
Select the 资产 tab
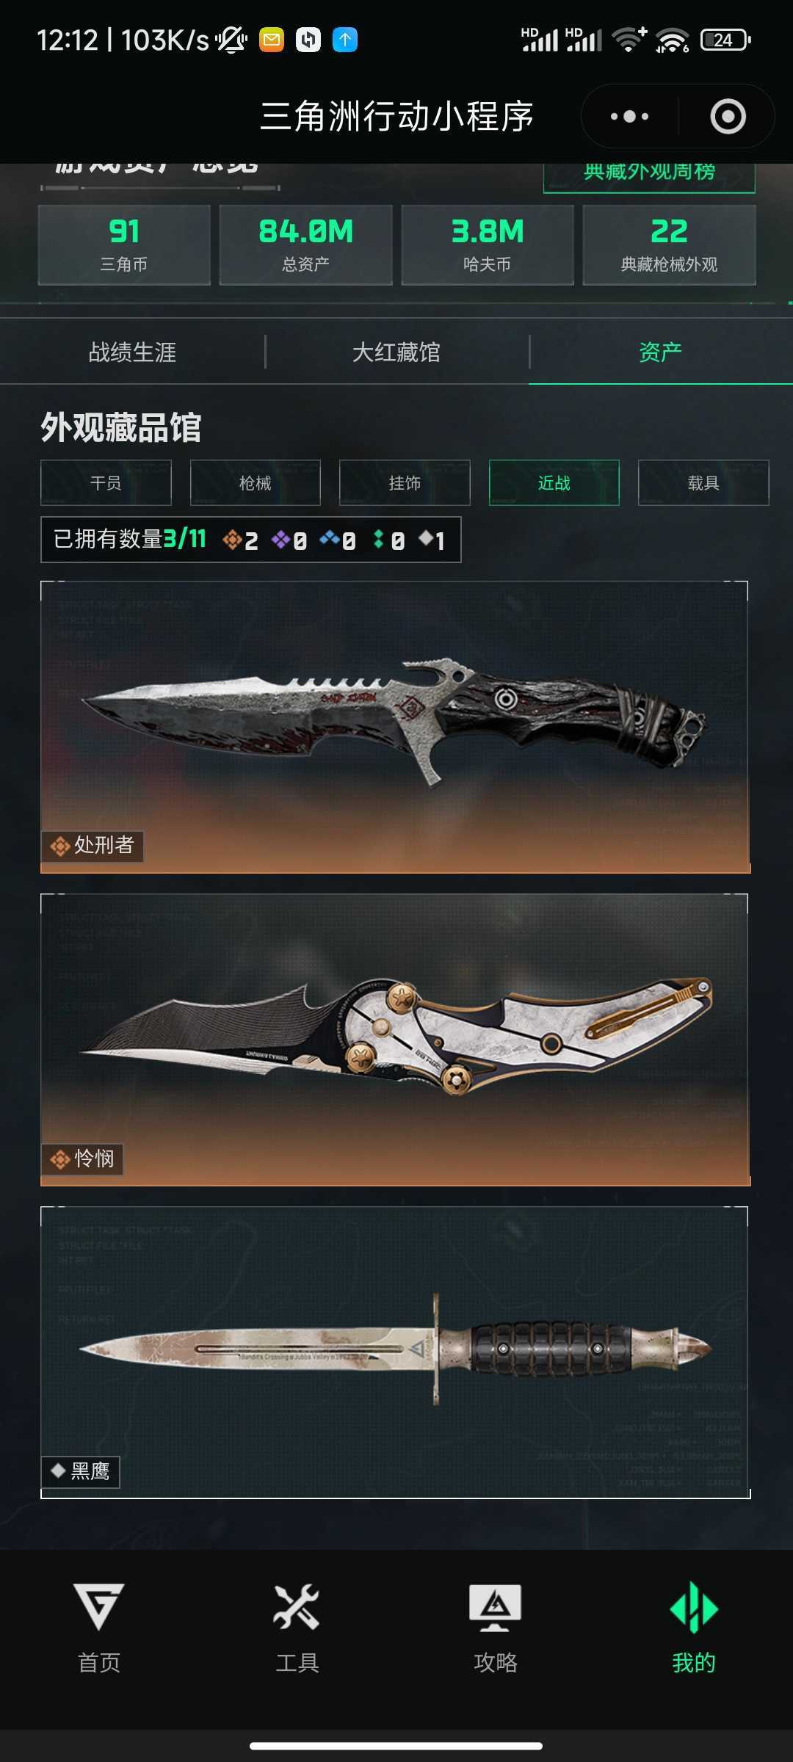661,352
